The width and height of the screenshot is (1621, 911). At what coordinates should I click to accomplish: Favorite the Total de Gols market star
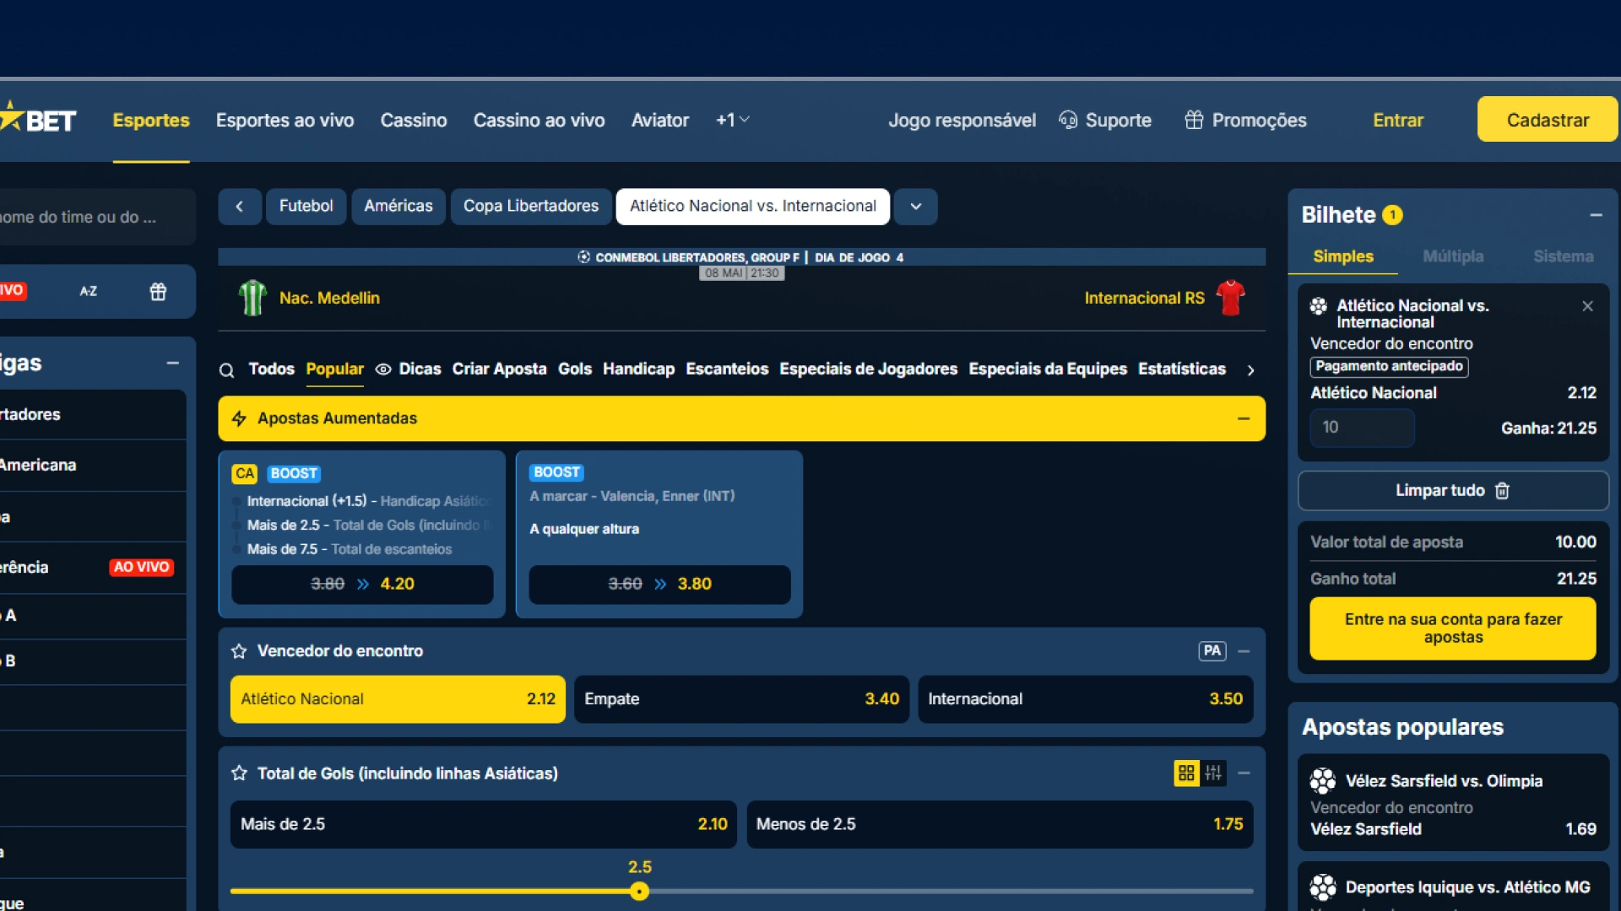pyautogui.click(x=239, y=774)
